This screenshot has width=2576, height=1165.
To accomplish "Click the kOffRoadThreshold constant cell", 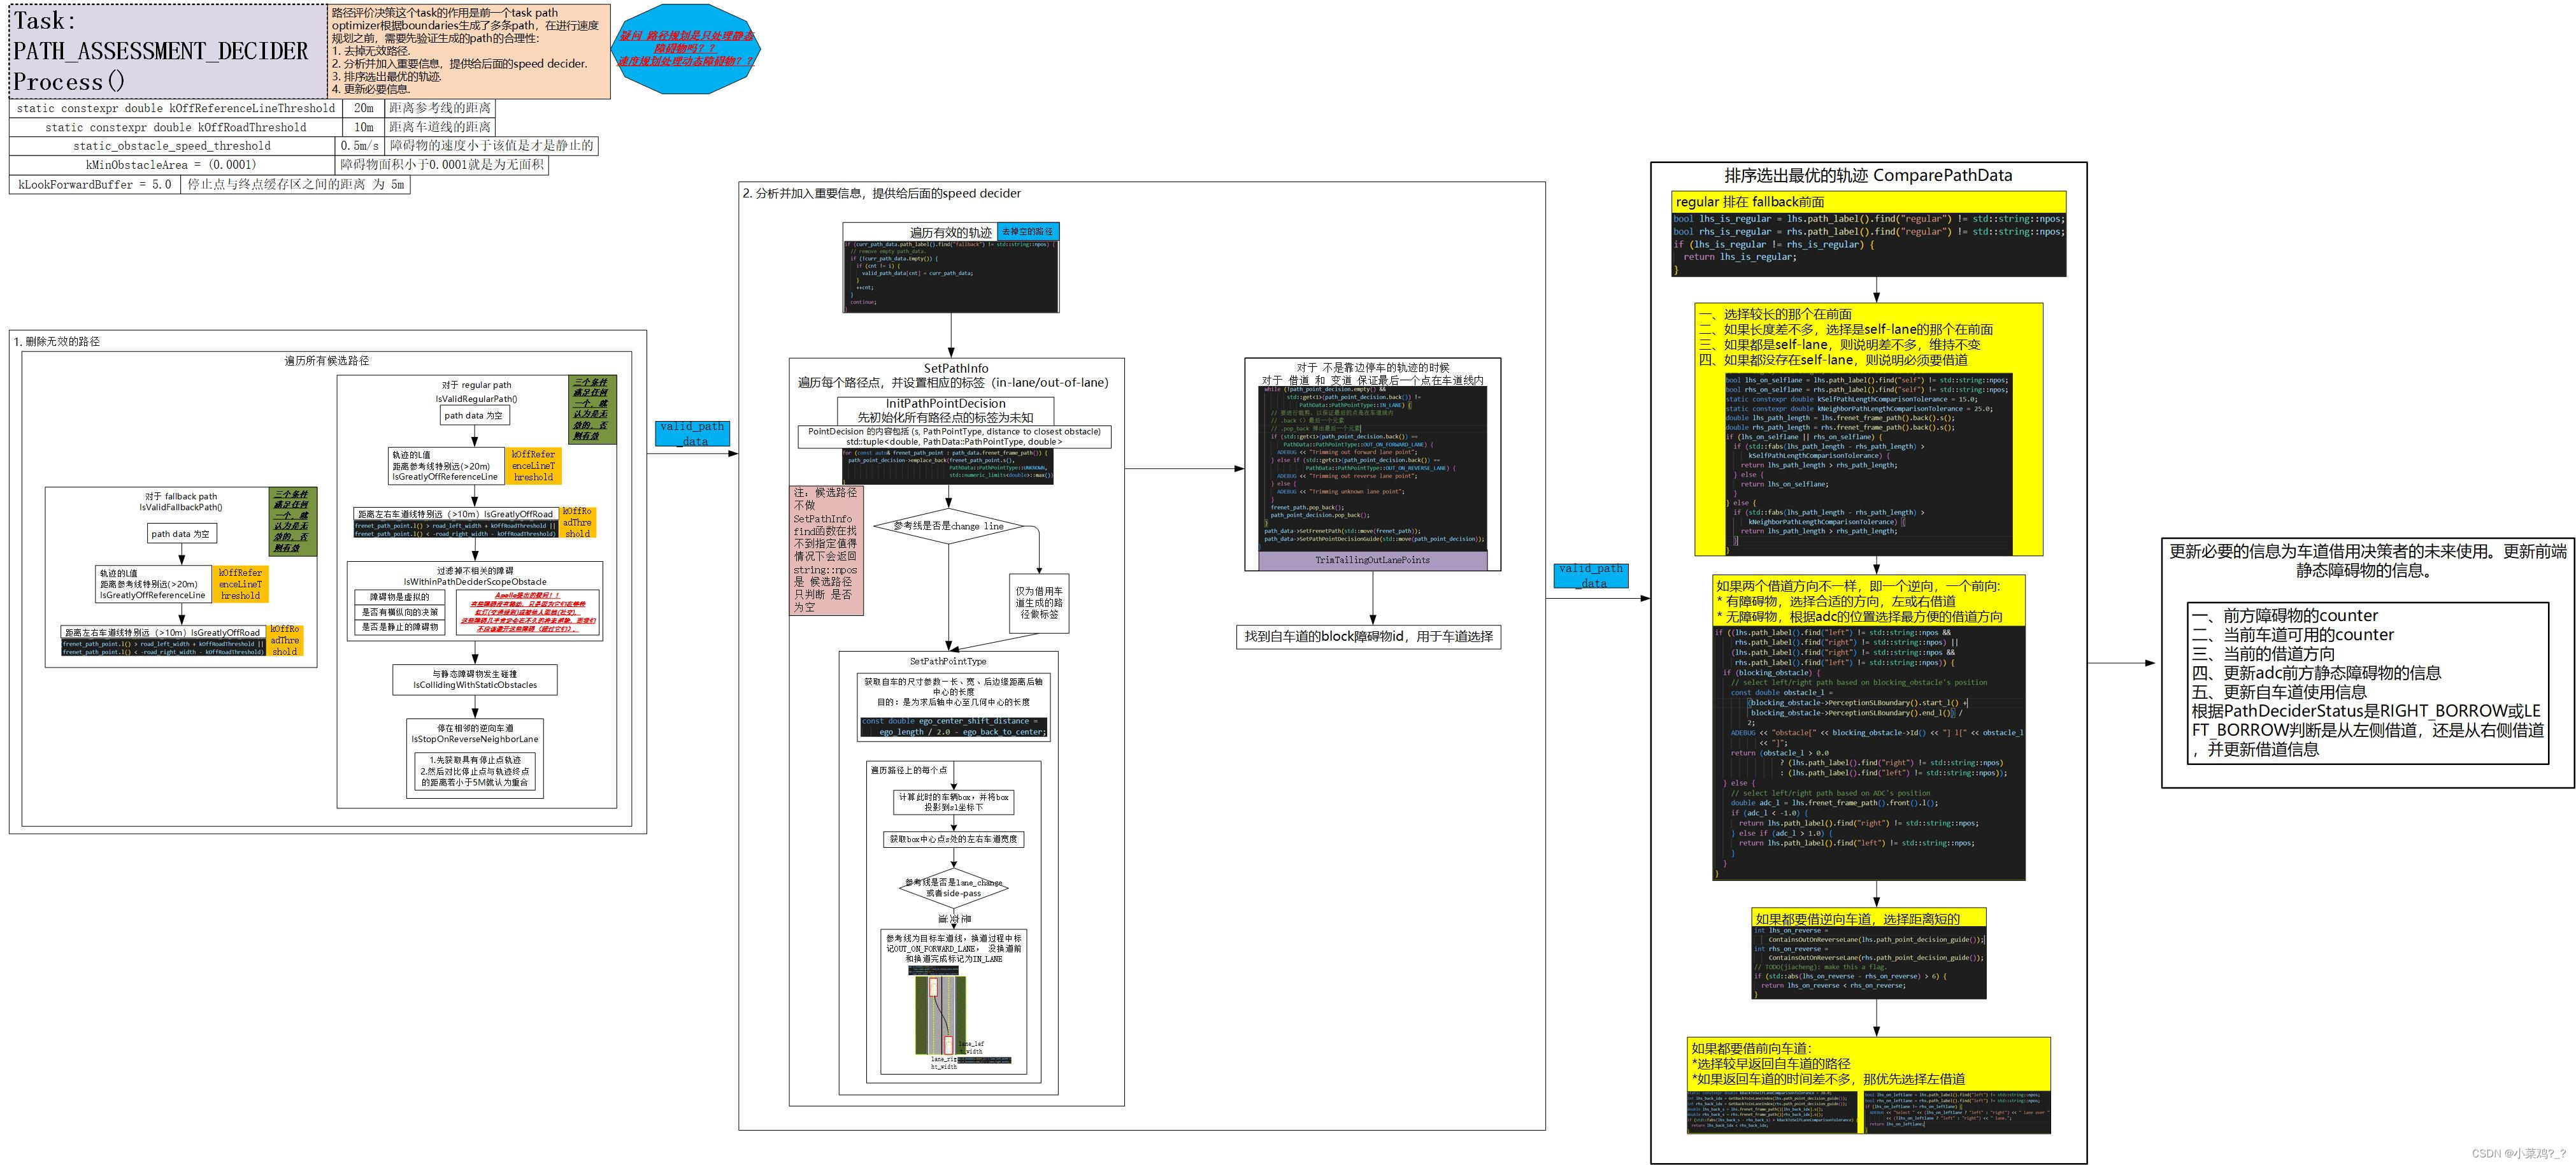I will coord(176,127).
